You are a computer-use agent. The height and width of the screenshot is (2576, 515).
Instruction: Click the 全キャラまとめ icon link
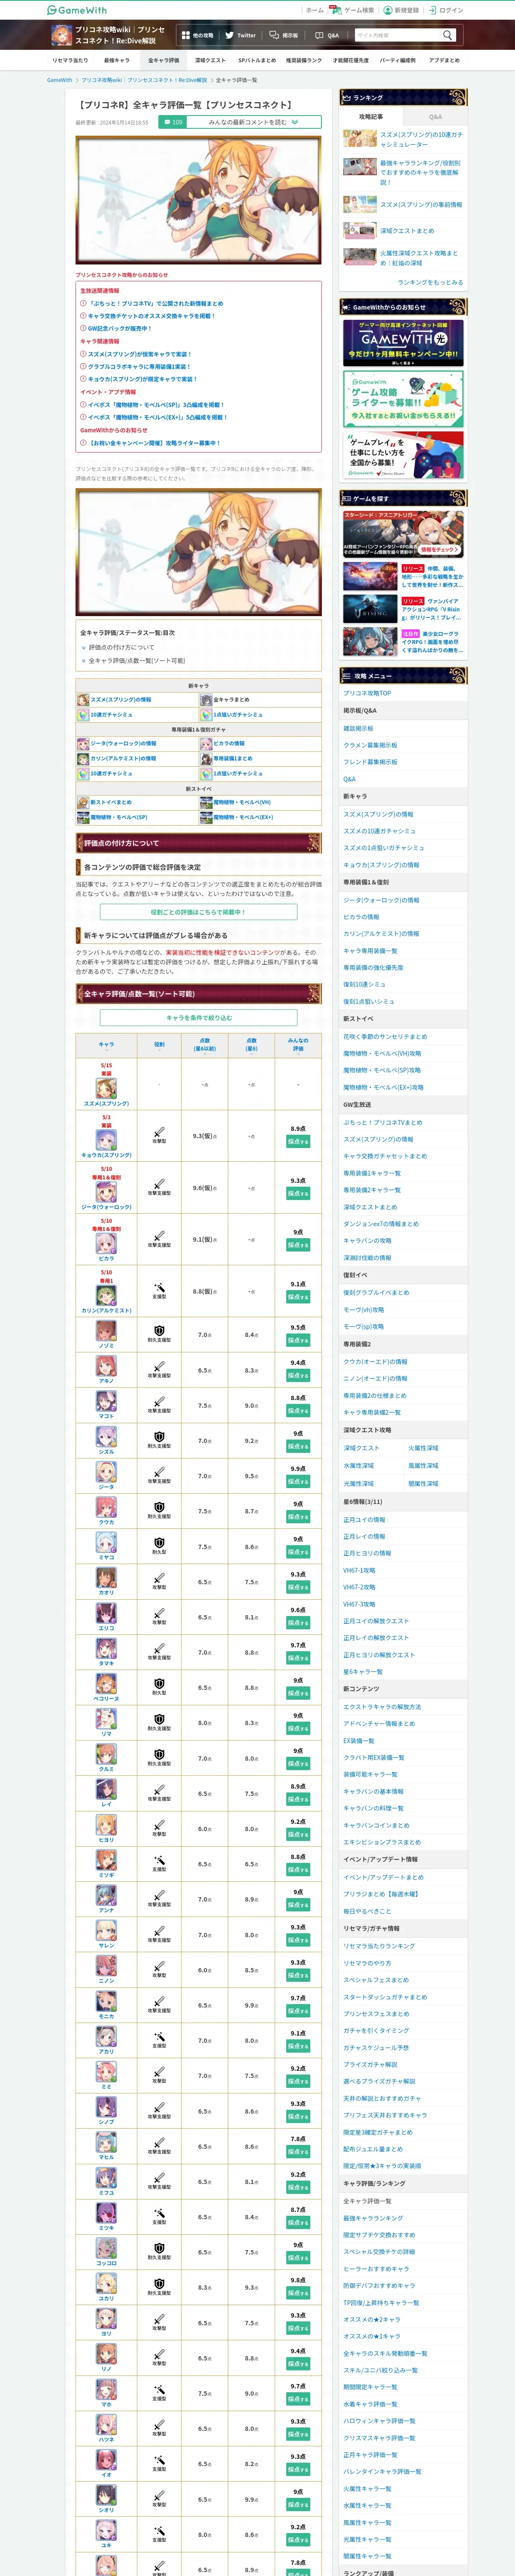206,700
